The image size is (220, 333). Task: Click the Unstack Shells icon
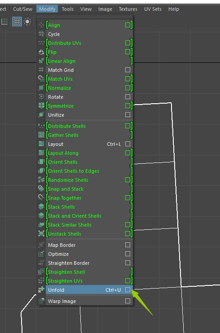click(41, 234)
